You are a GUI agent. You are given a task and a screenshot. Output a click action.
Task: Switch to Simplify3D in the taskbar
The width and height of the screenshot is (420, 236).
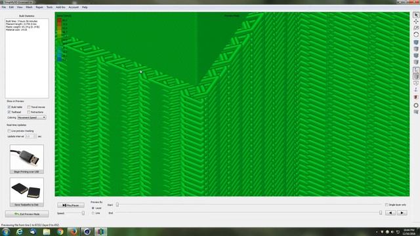pos(100,231)
